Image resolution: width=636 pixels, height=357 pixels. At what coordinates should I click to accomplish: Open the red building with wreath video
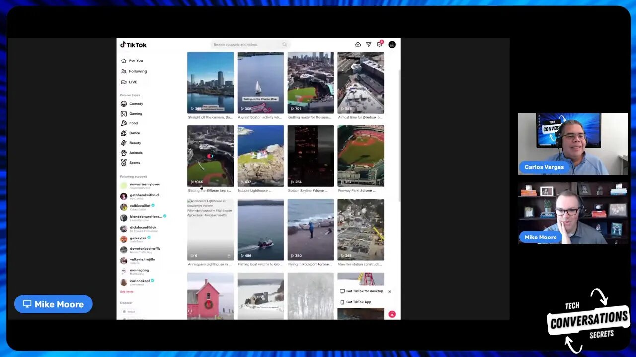coord(210,296)
